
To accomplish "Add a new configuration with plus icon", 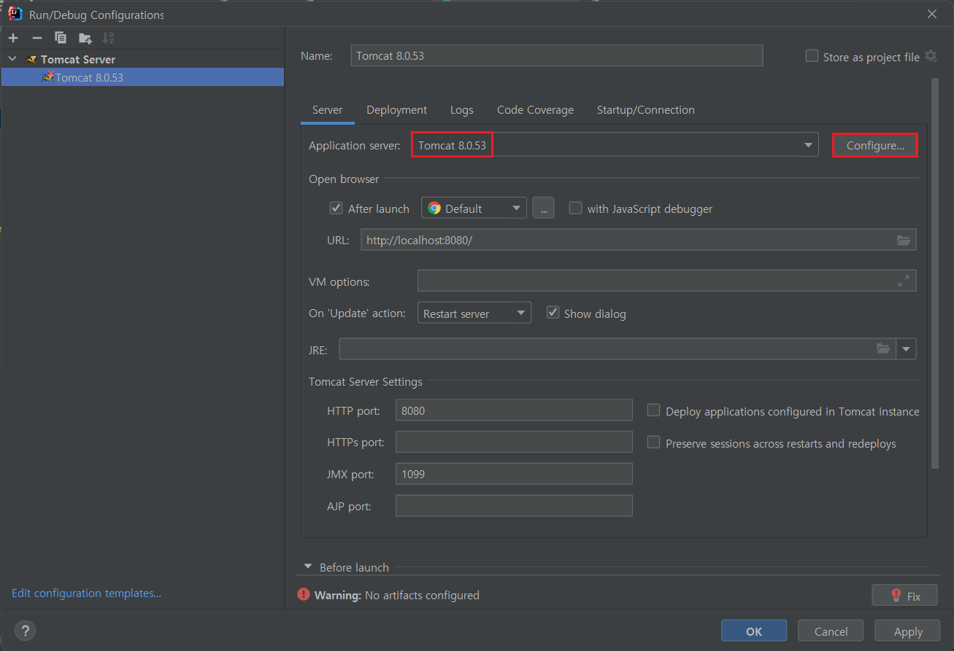I will 13,38.
